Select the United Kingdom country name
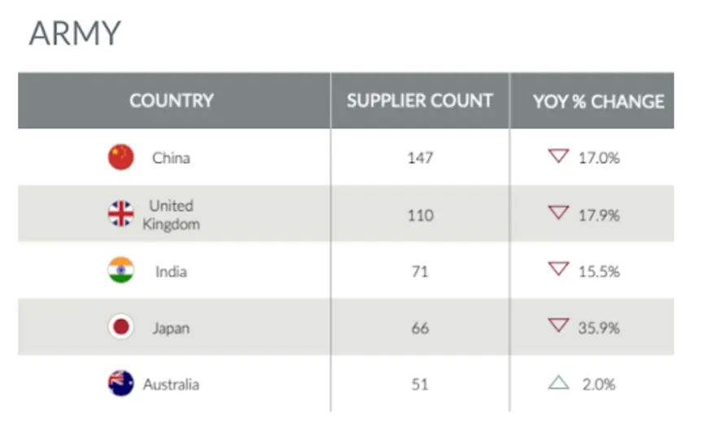Screen dimensions: 704x441 pyautogui.click(x=171, y=215)
